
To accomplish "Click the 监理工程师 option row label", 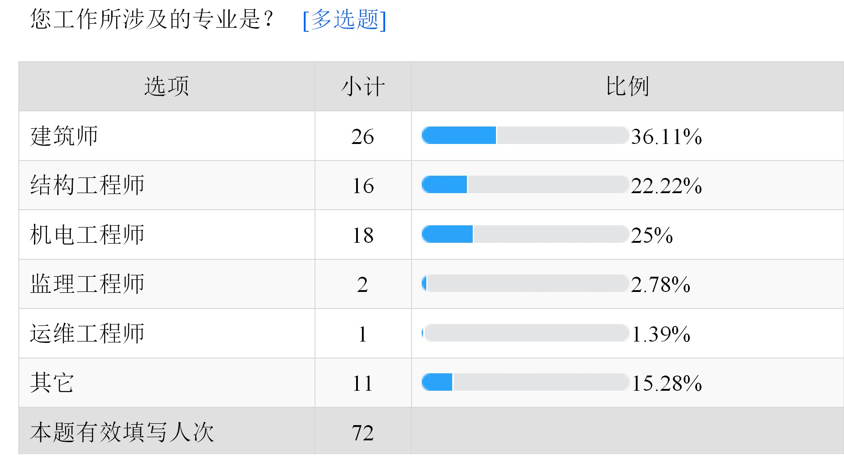I will tap(87, 284).
